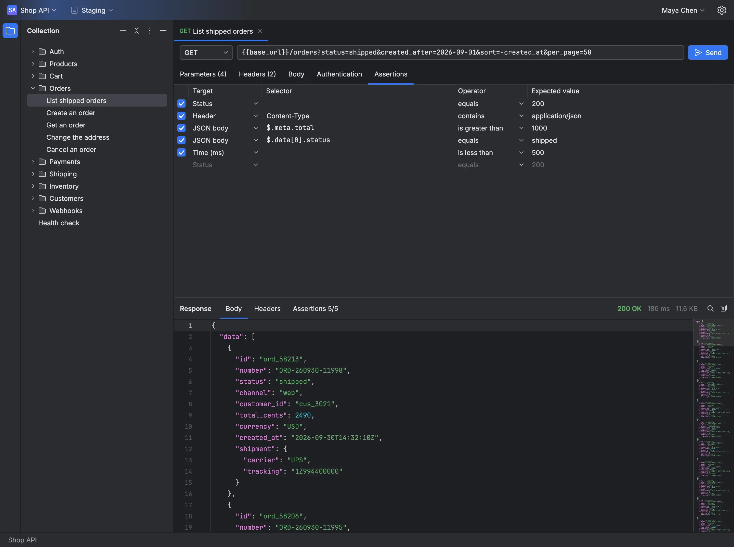Collapse all folders icon in Collection header
The image size is (734, 547).
pos(136,31)
